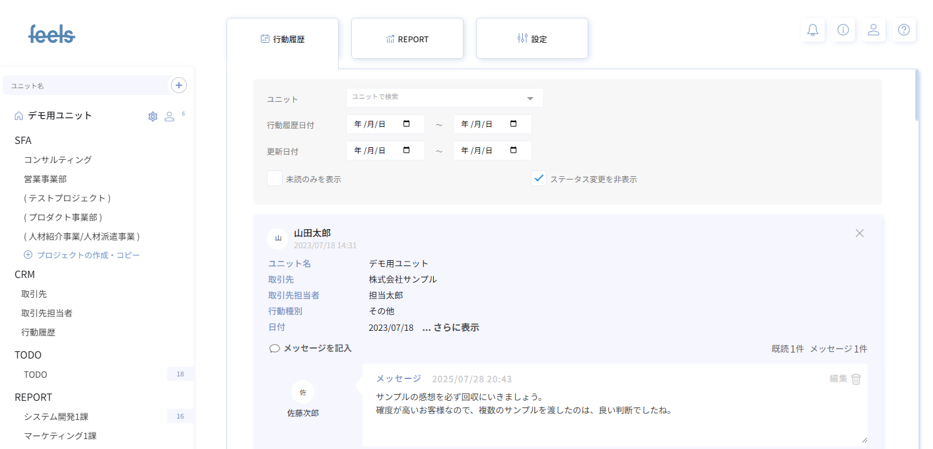The image size is (933, 449).
Task: Click the help question mark icon
Action: click(x=903, y=30)
